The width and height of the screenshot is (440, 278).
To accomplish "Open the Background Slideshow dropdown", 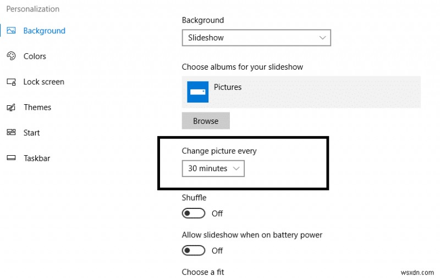I will (x=256, y=38).
